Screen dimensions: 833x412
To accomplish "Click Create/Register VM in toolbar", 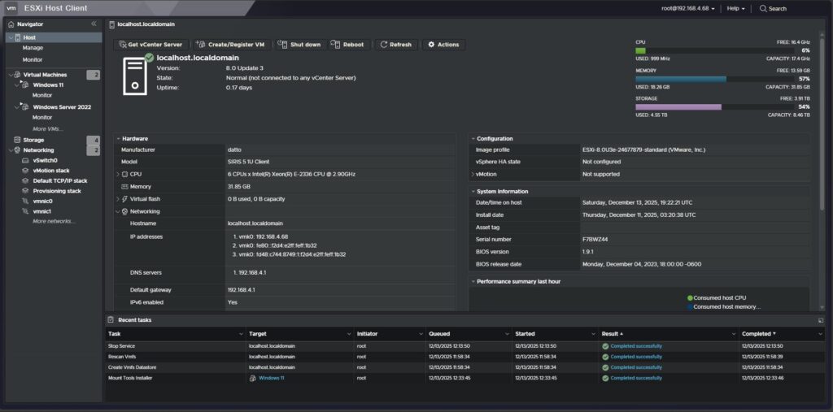I will (230, 45).
